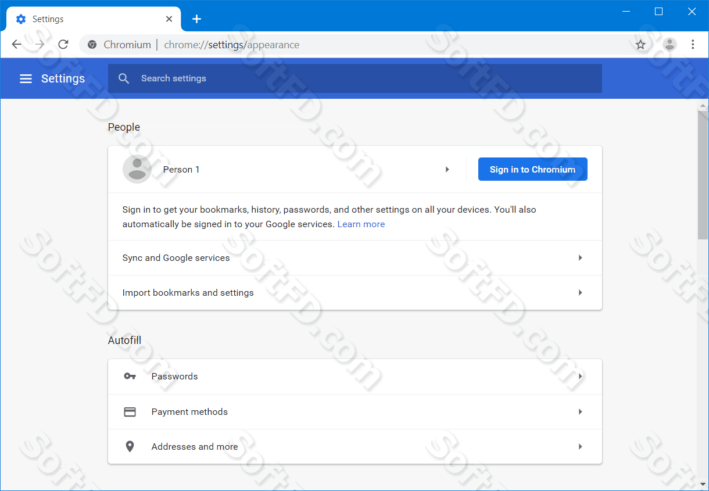Open the Settings hamburger menu
709x491 pixels.
tap(26, 78)
